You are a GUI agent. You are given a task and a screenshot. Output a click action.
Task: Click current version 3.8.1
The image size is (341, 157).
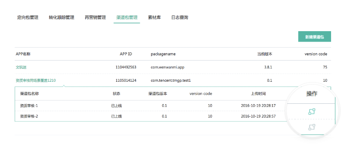coord(268,67)
